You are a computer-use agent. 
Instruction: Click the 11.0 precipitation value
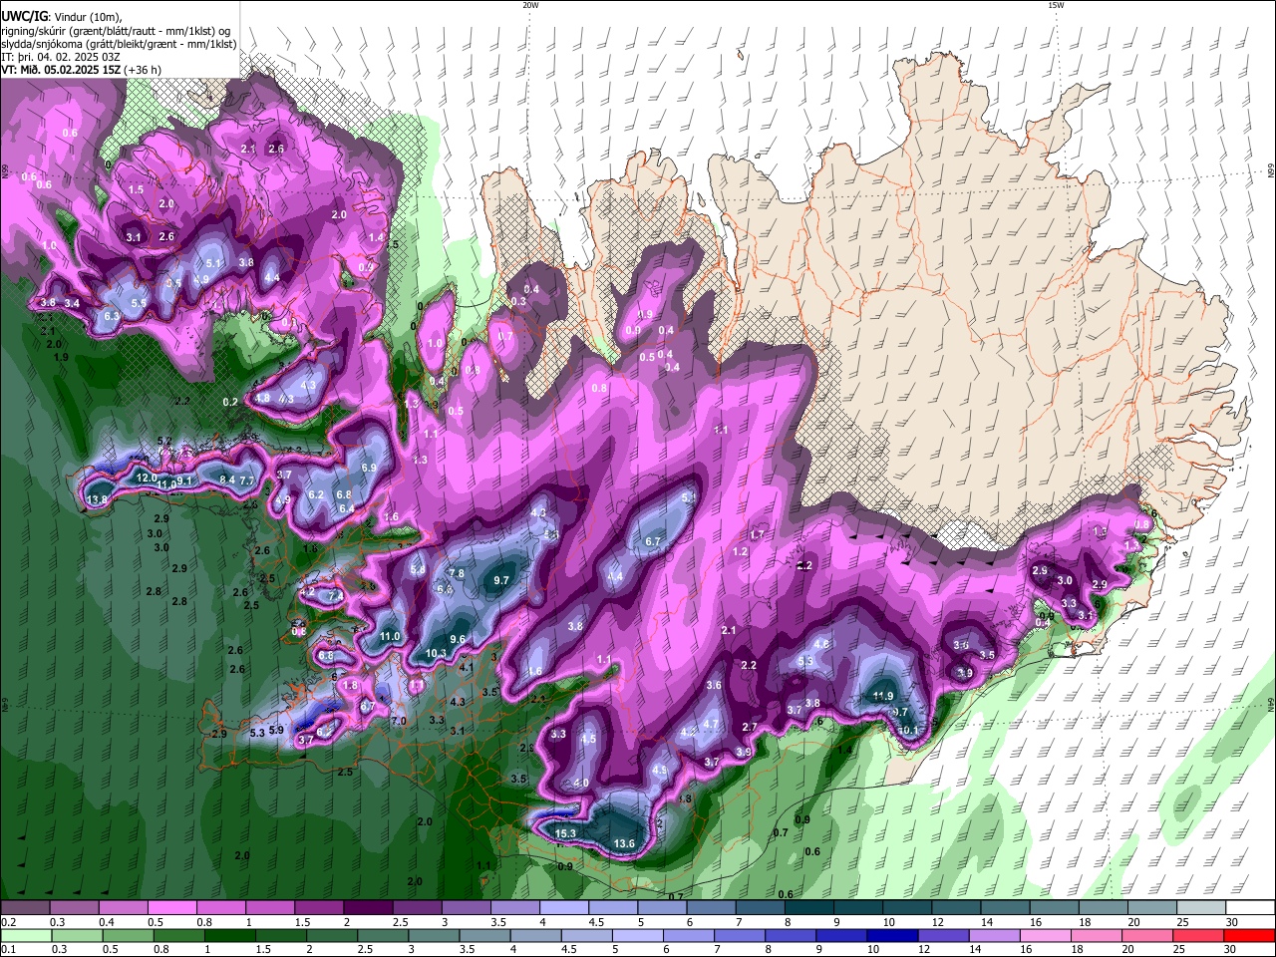tap(390, 637)
